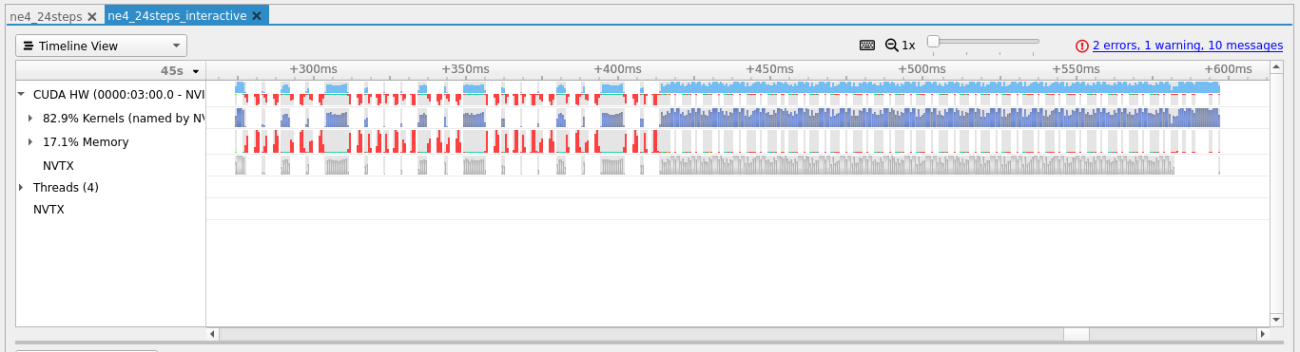Close the ne4_24steps tab
This screenshot has height=352, width=1300.
click(91, 17)
